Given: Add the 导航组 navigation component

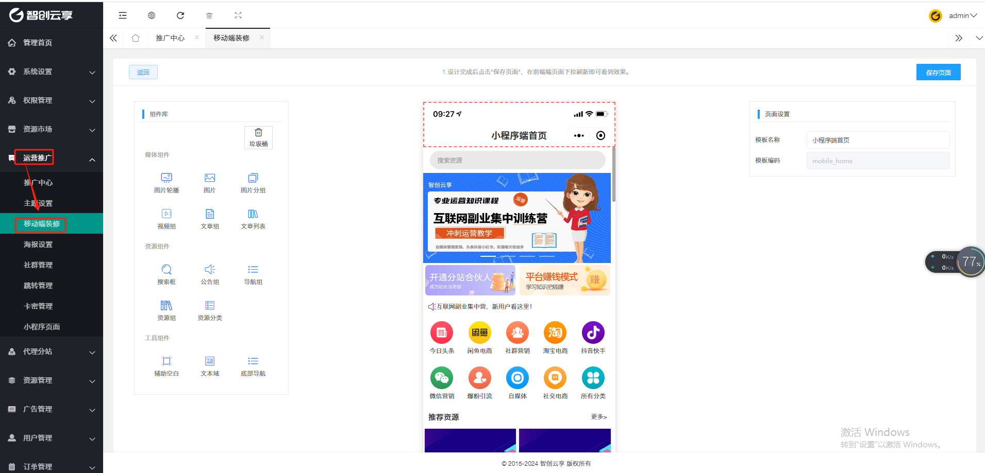Looking at the screenshot, I should [x=253, y=274].
